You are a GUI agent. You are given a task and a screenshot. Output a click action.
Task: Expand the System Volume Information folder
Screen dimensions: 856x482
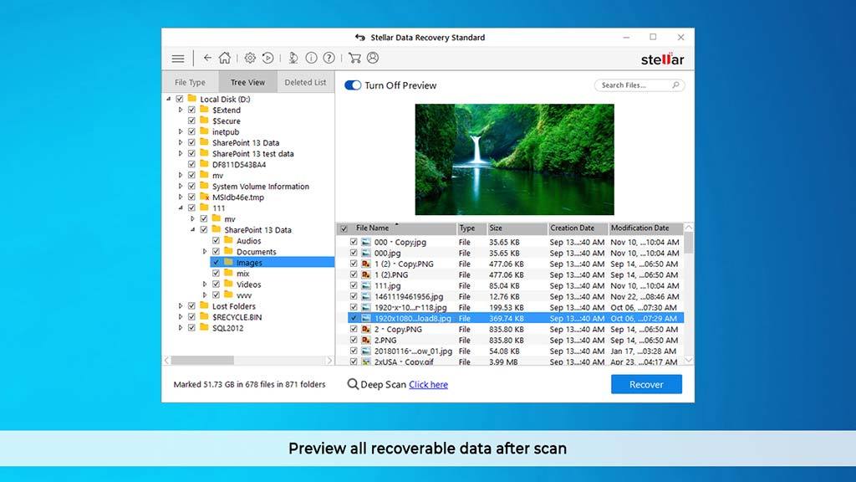click(181, 187)
